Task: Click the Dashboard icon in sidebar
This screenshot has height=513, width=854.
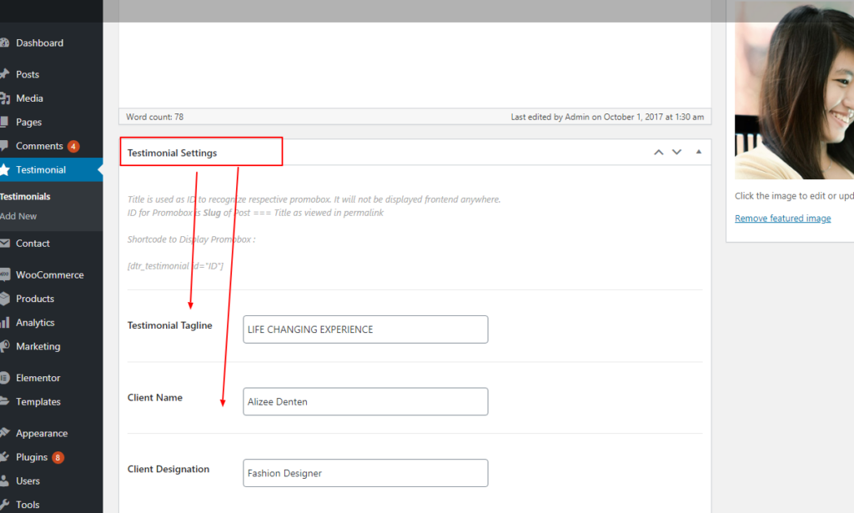Action: 4,43
